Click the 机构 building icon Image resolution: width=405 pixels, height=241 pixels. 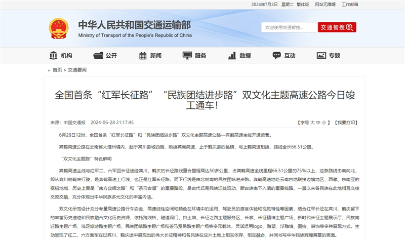(53, 55)
